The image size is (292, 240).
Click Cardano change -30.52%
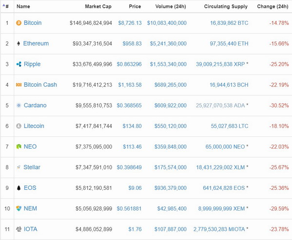(x=279, y=106)
